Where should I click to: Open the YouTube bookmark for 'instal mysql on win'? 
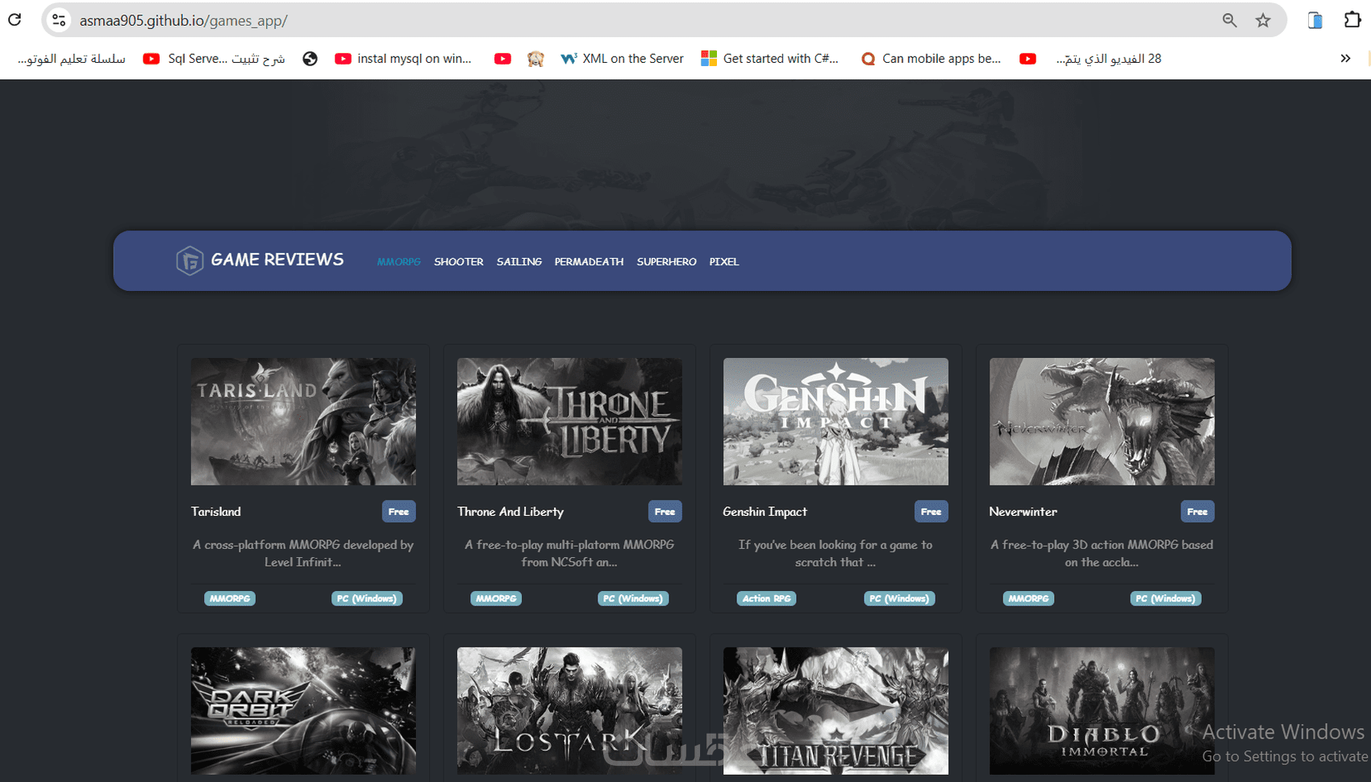[x=343, y=58]
